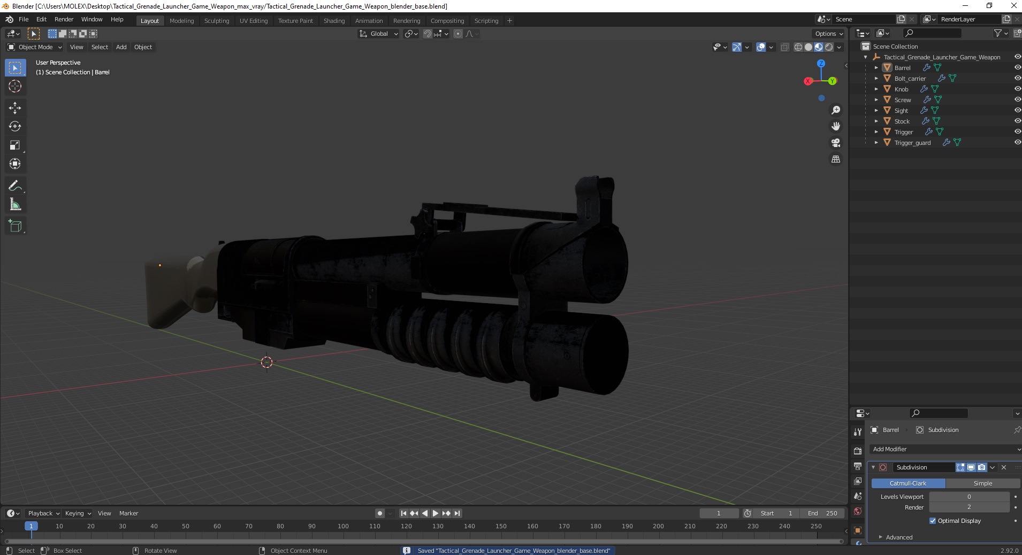Open the Output properties tab
This screenshot has height=555, width=1022.
(858, 466)
